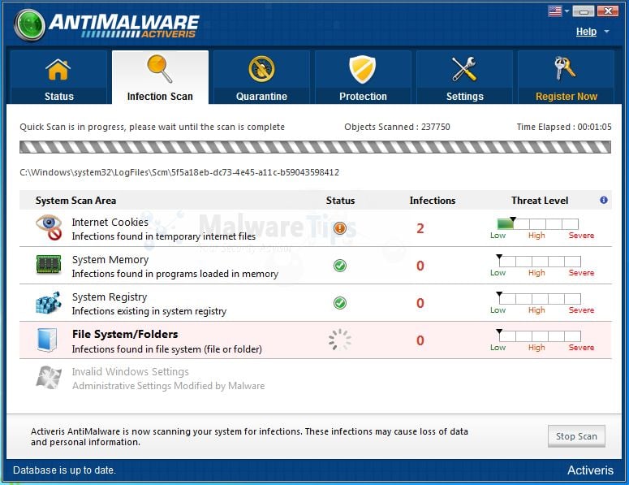This screenshot has width=629, height=485.
Task: Click the green radar AntiMalware logo
Action: click(x=29, y=25)
